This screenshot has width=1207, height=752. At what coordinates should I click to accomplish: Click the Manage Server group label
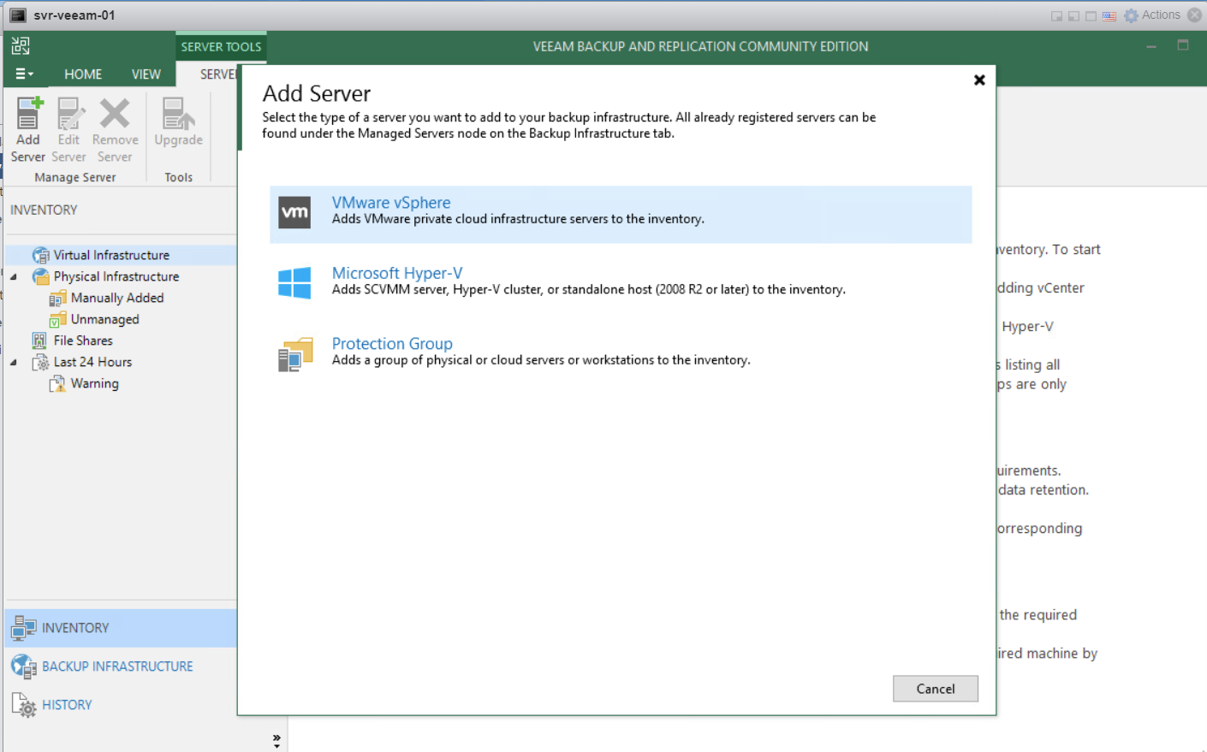tap(75, 177)
